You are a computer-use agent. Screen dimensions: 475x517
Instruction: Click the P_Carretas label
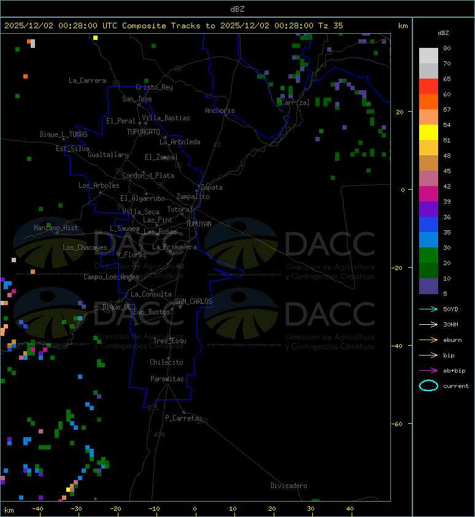pos(183,418)
